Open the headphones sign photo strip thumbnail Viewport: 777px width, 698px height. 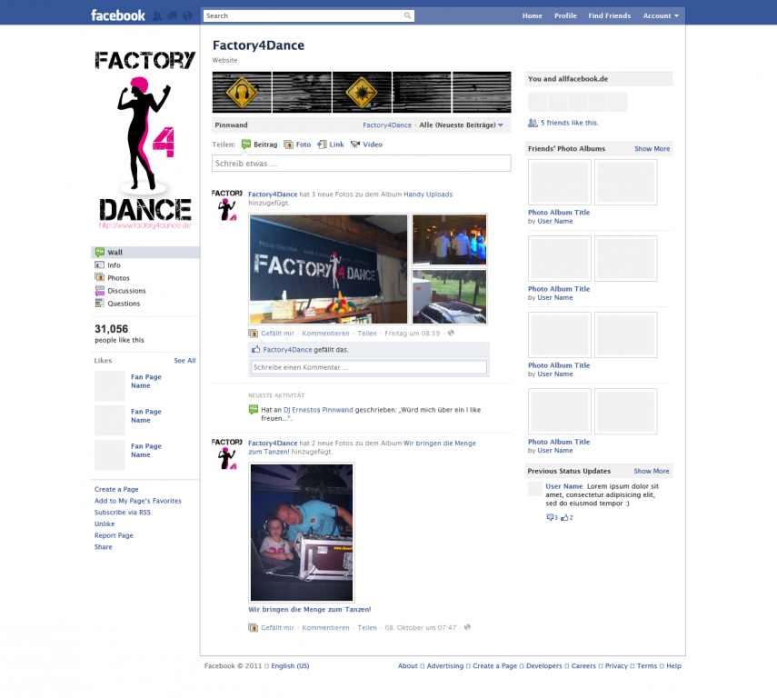click(242, 92)
